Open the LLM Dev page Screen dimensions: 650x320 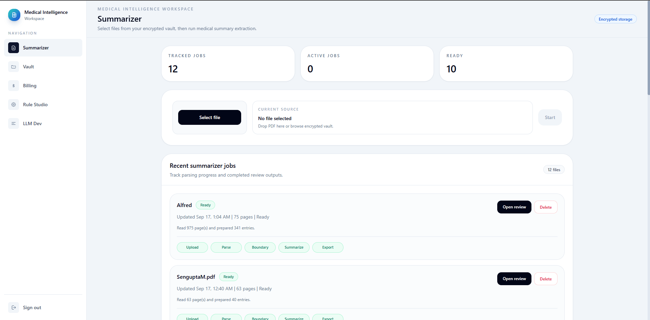43,123
